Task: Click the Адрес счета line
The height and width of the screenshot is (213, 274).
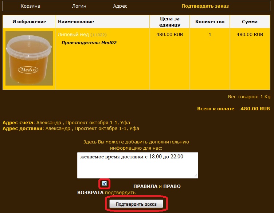Action: [x=66, y=123]
